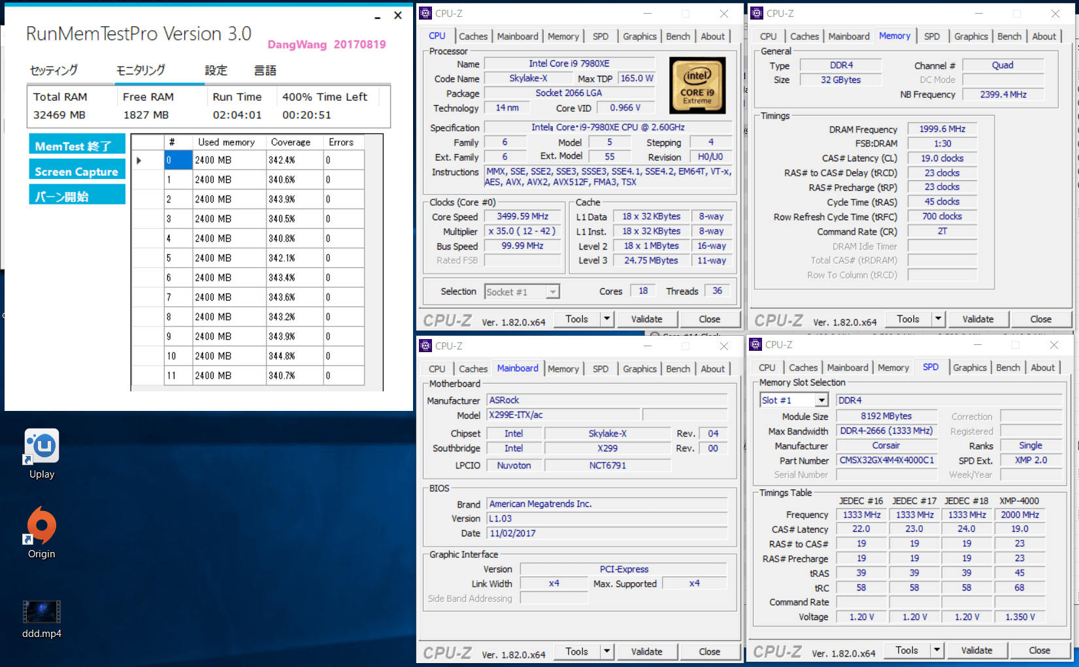The height and width of the screenshot is (667, 1079).
Task: Click Close button in Mainboard tab window
Action: (709, 651)
